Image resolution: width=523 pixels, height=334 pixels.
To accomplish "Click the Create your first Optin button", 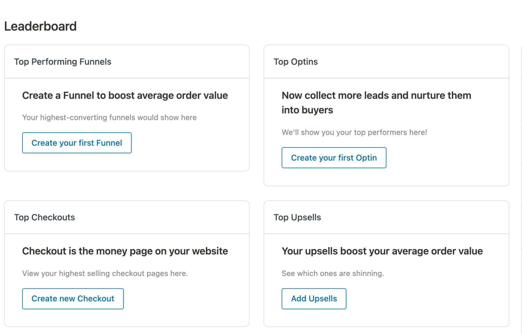I will tap(334, 158).
